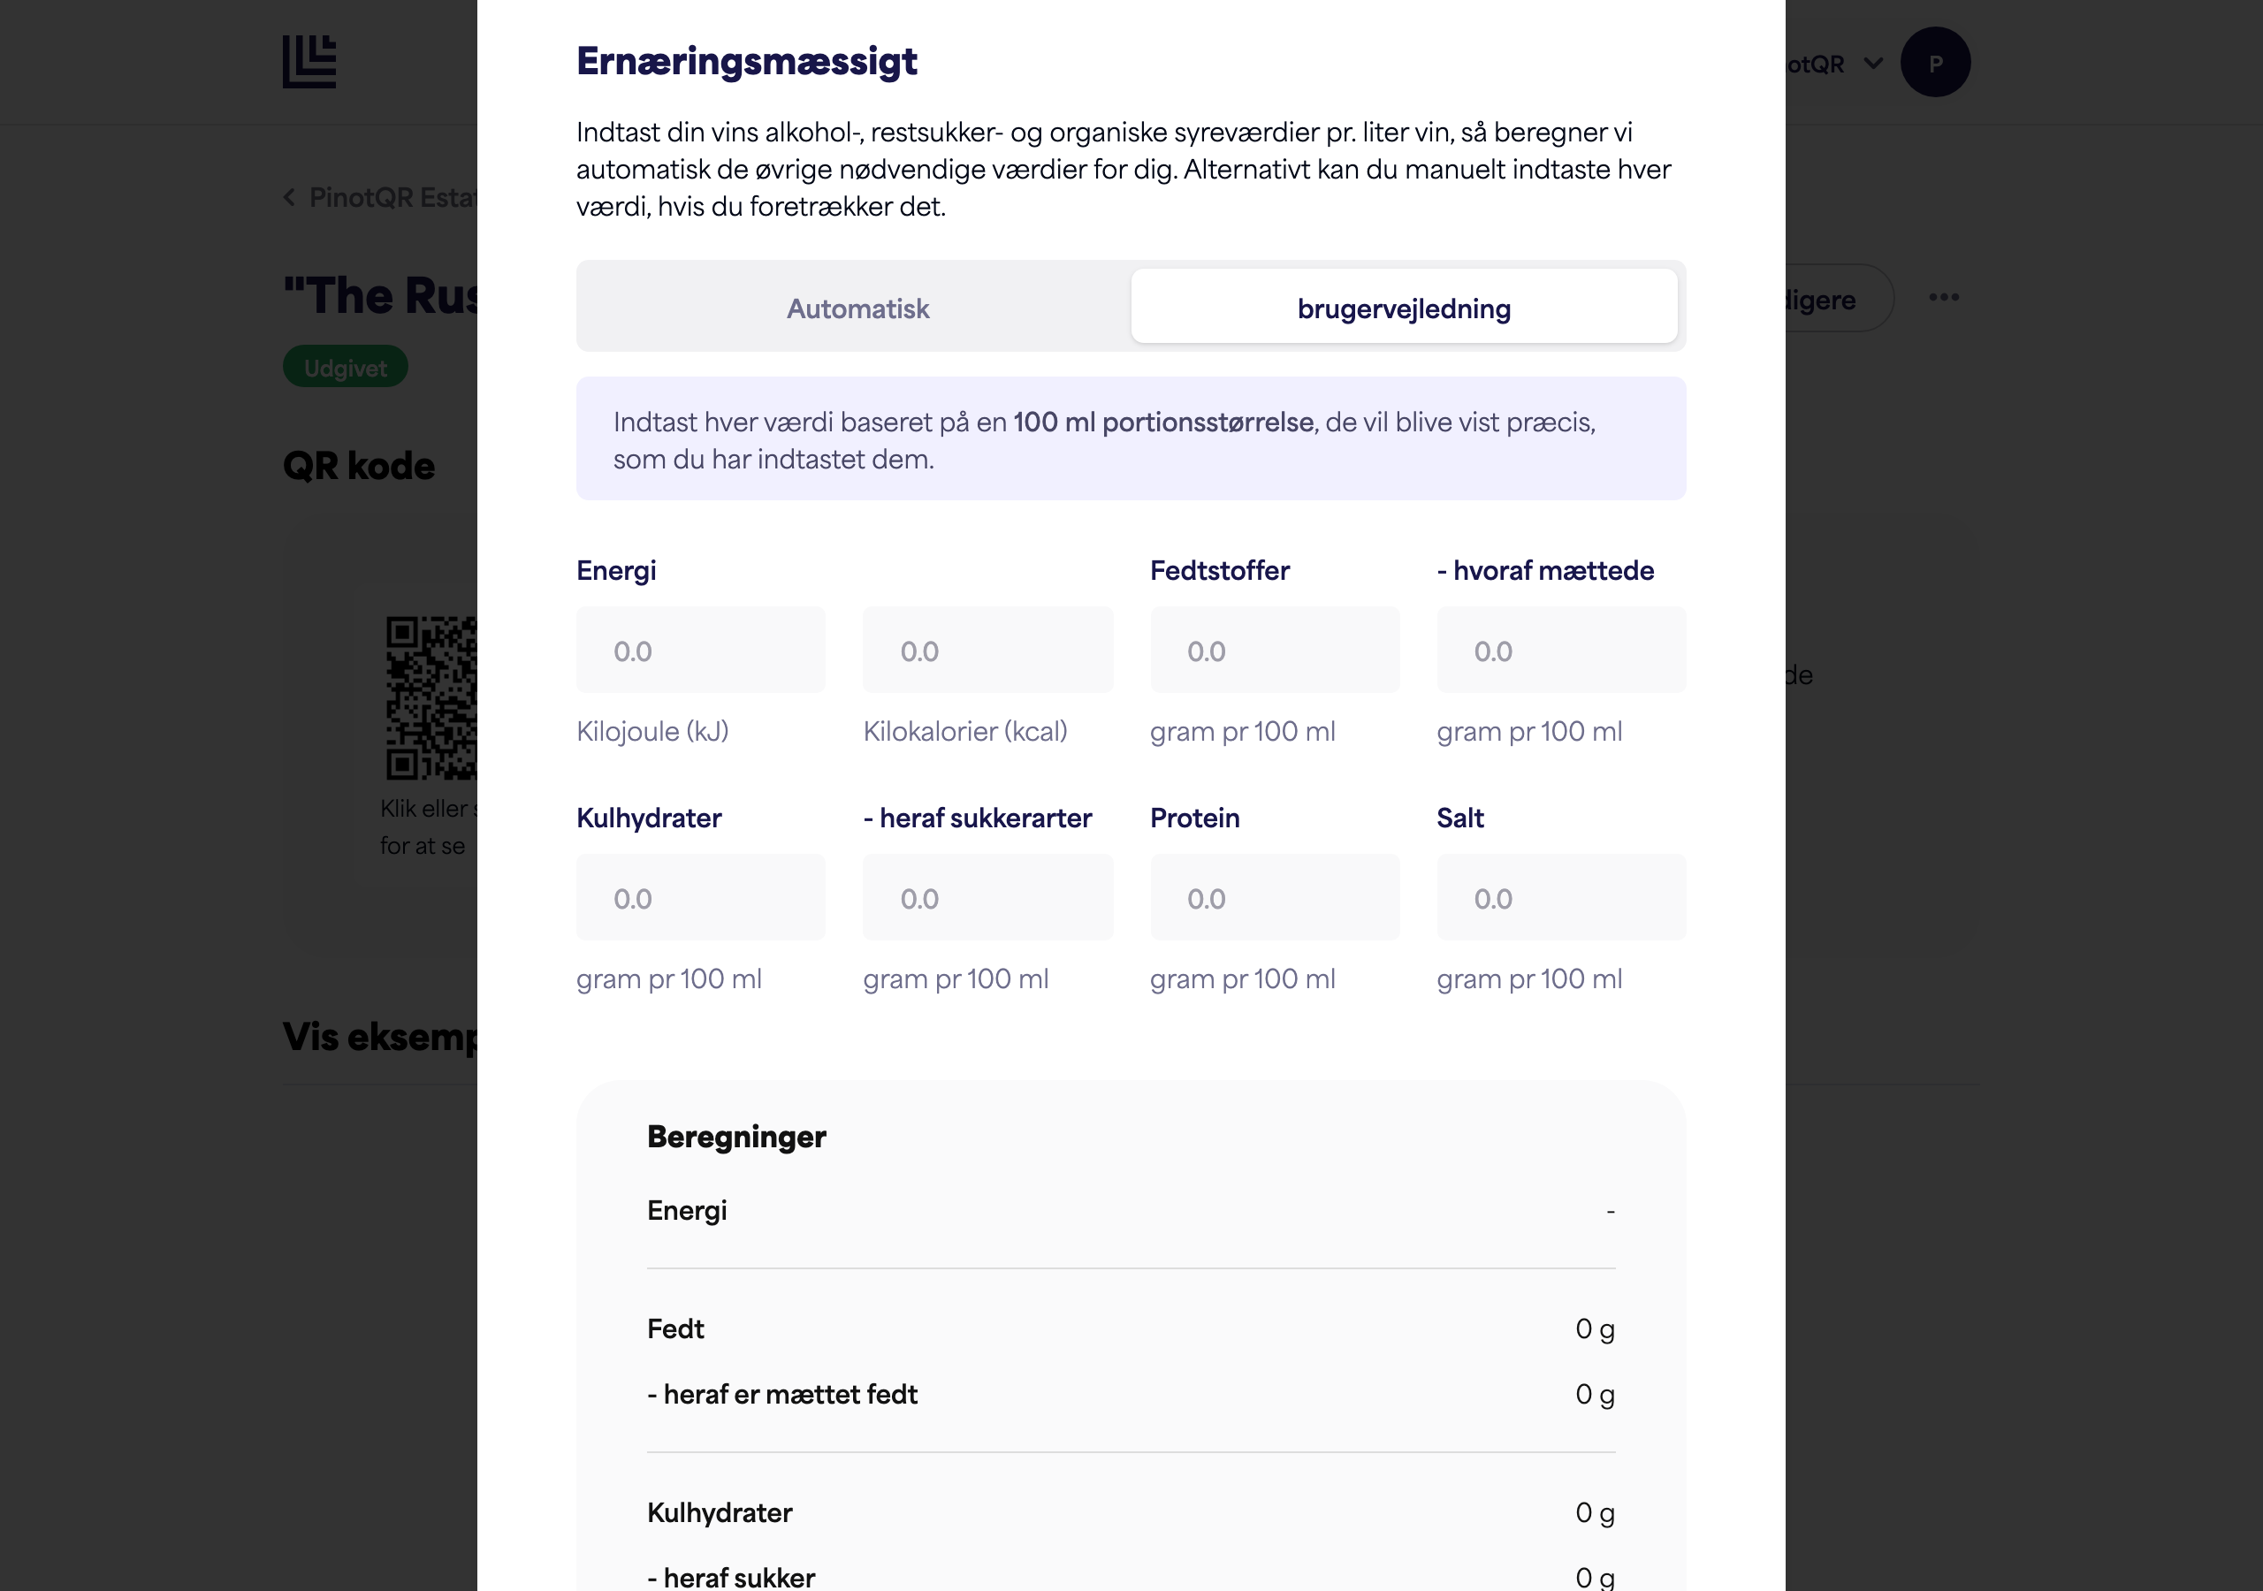Select the brugervejledning tab

pyautogui.click(x=1404, y=308)
